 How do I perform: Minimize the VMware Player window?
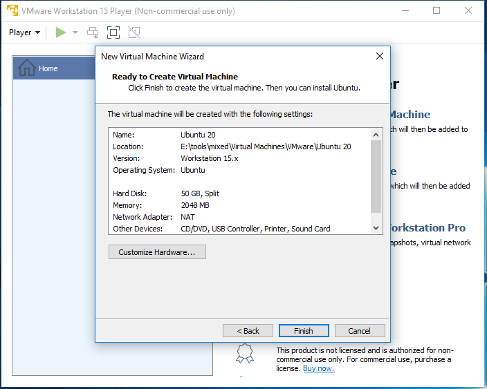tap(405, 10)
